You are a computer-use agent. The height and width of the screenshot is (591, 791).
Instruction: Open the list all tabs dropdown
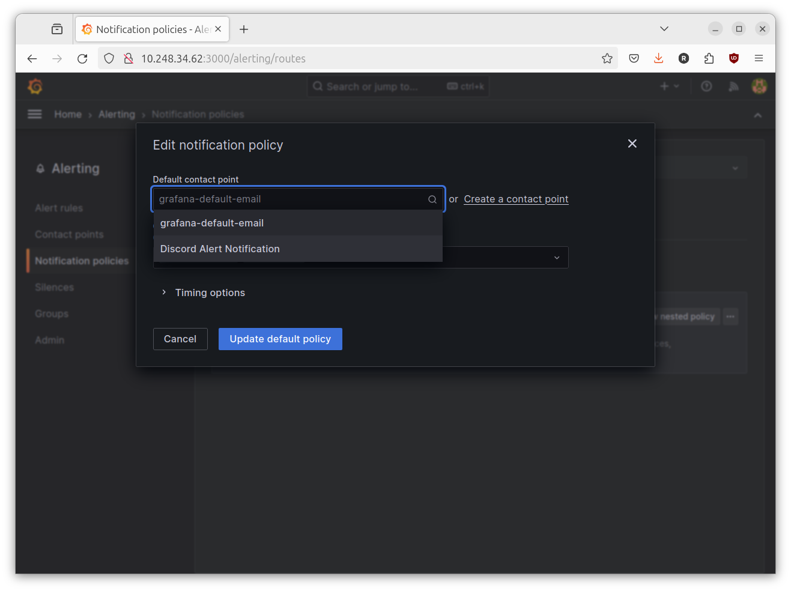[x=664, y=29]
